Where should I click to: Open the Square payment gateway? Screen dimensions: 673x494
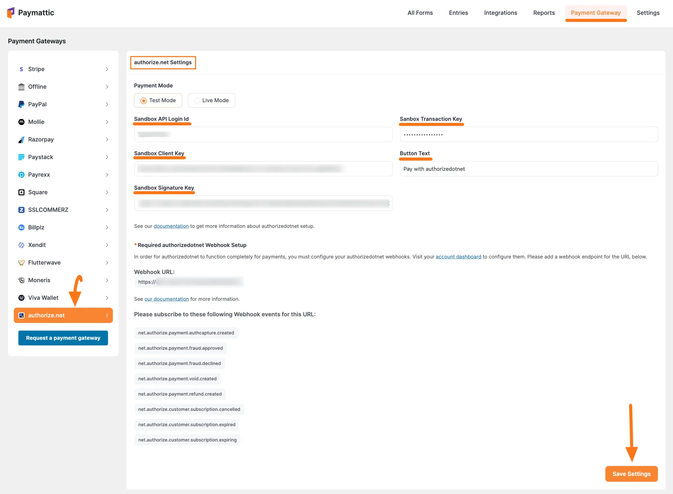click(38, 192)
